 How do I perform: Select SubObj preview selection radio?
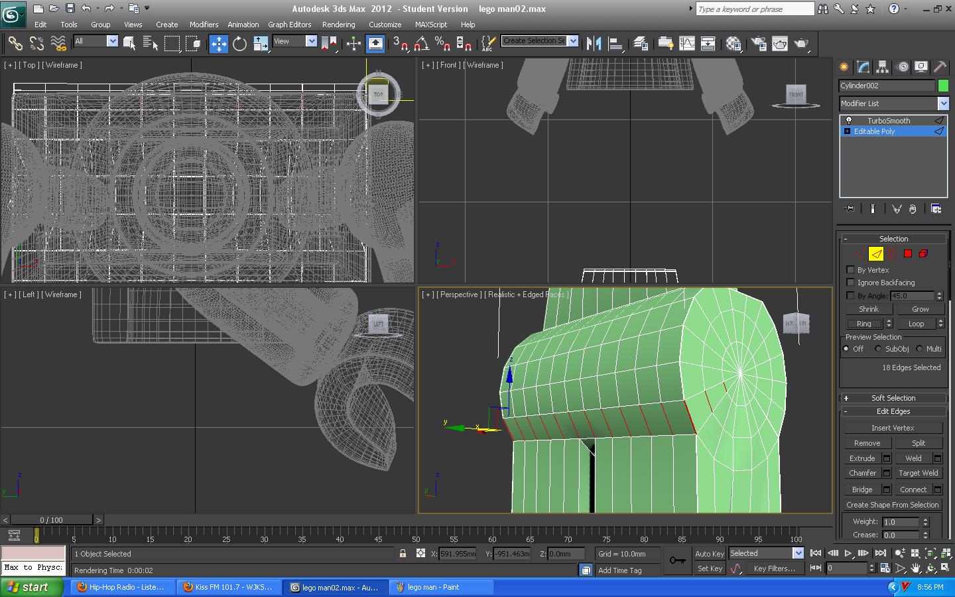coord(879,349)
